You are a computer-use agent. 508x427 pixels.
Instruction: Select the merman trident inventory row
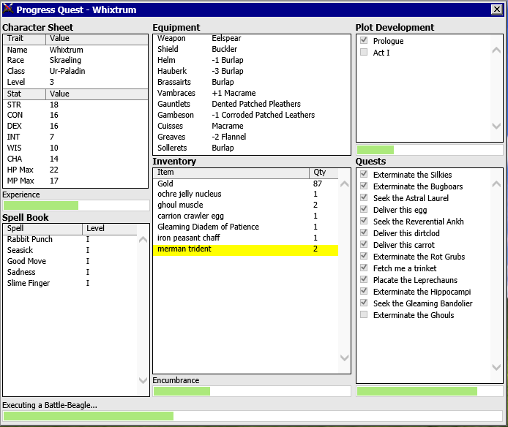point(245,249)
